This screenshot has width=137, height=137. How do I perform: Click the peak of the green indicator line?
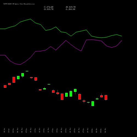tap(30, 19)
